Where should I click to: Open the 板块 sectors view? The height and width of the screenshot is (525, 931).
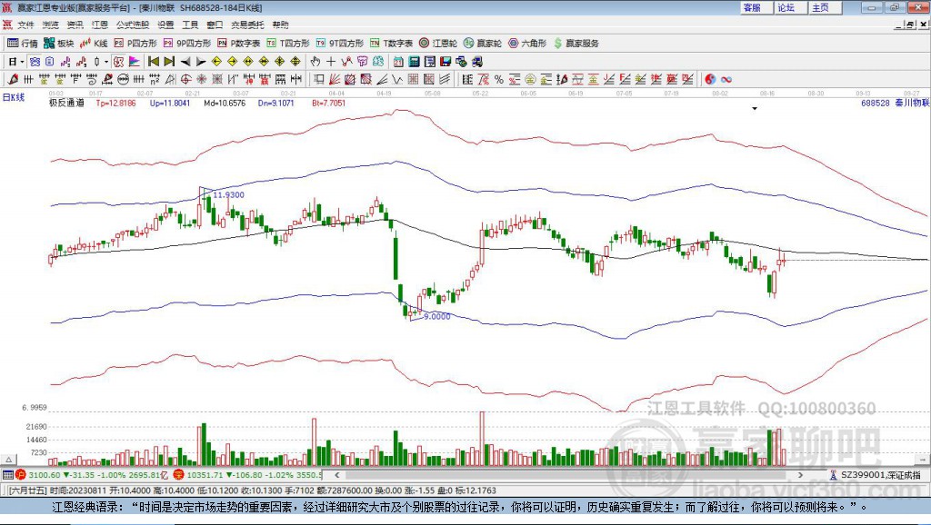tap(58, 44)
